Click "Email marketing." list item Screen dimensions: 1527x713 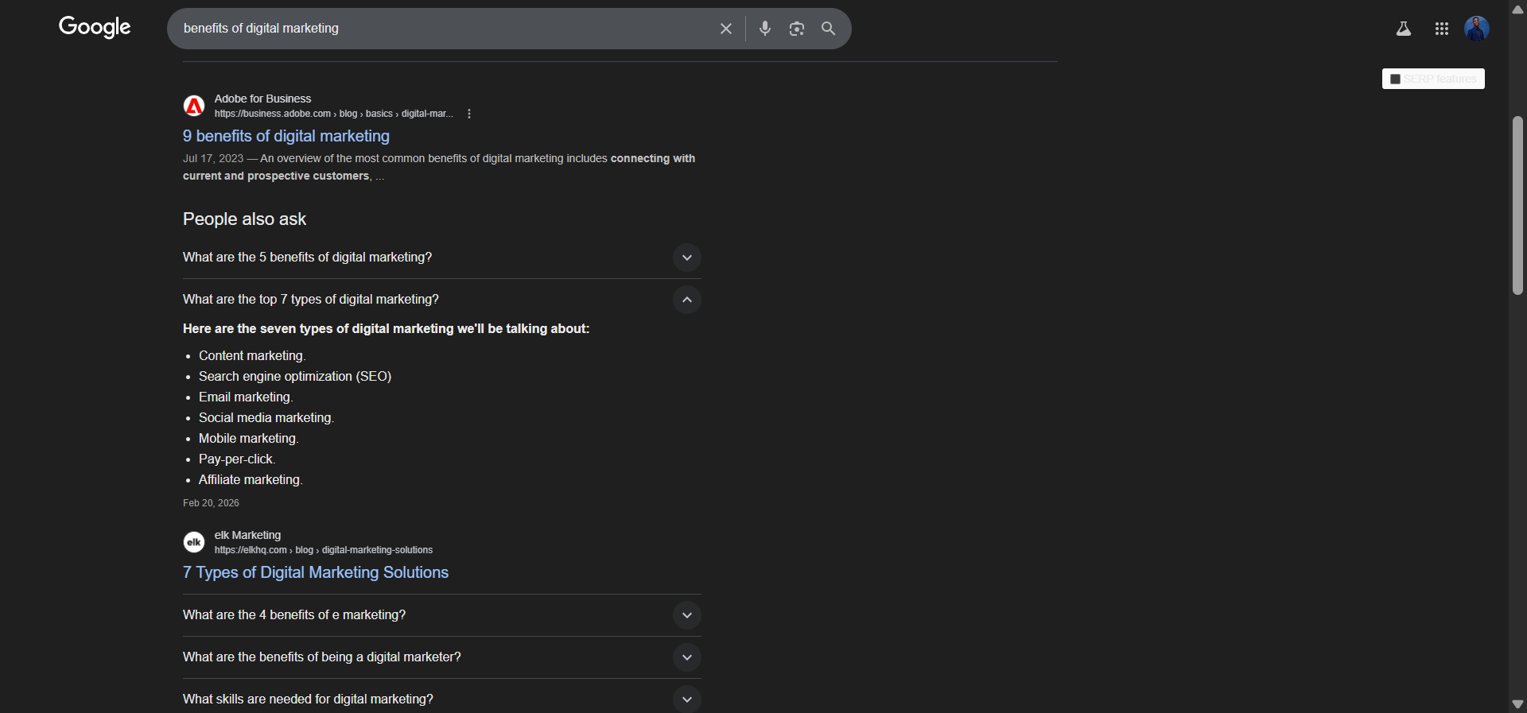click(x=246, y=397)
